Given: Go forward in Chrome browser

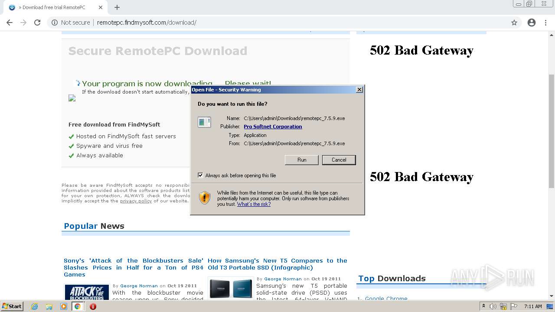Looking at the screenshot, I should pyautogui.click(x=23, y=23).
